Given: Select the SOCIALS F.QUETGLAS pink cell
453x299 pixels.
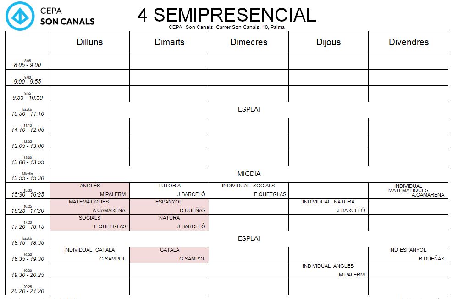Looking at the screenshot, I should [89, 223].
